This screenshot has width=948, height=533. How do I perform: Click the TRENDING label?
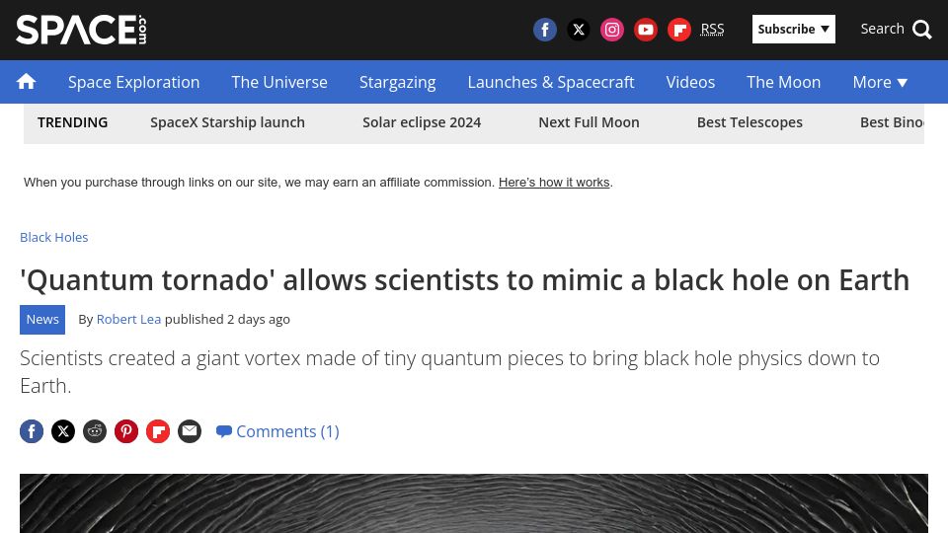coord(72,122)
